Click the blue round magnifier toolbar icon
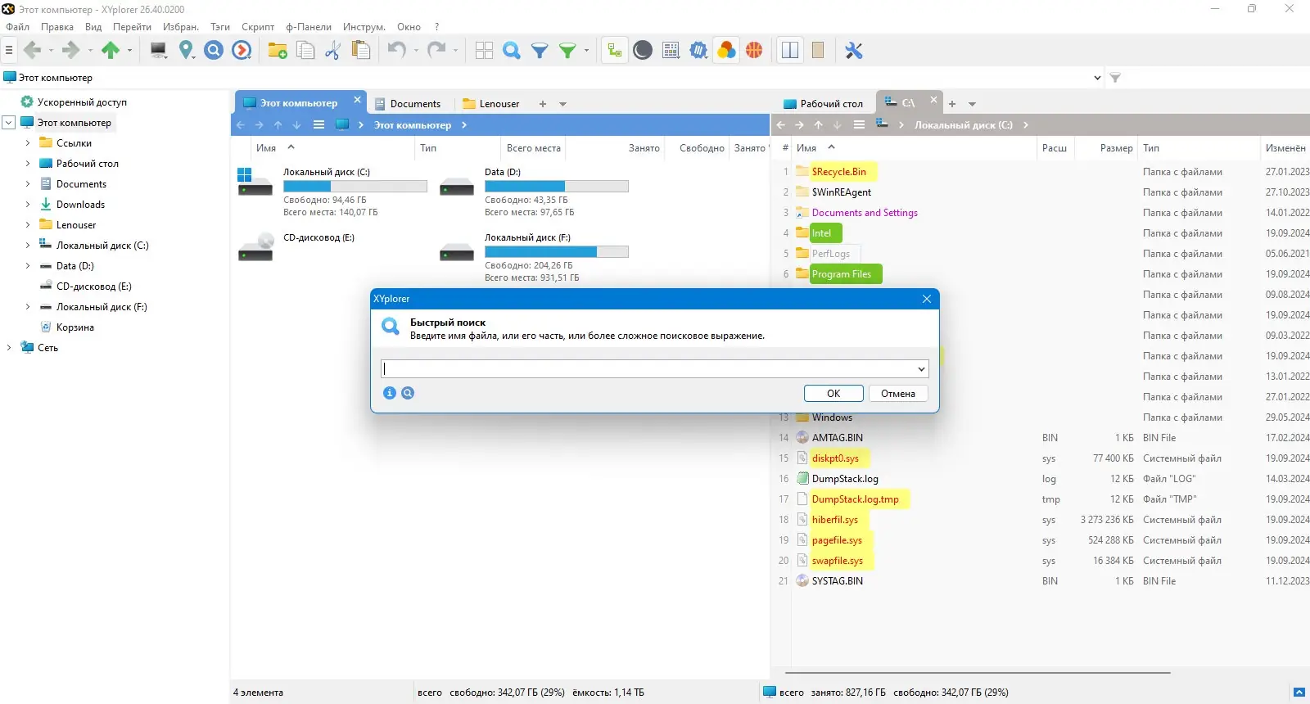This screenshot has width=1310, height=704. point(214,51)
